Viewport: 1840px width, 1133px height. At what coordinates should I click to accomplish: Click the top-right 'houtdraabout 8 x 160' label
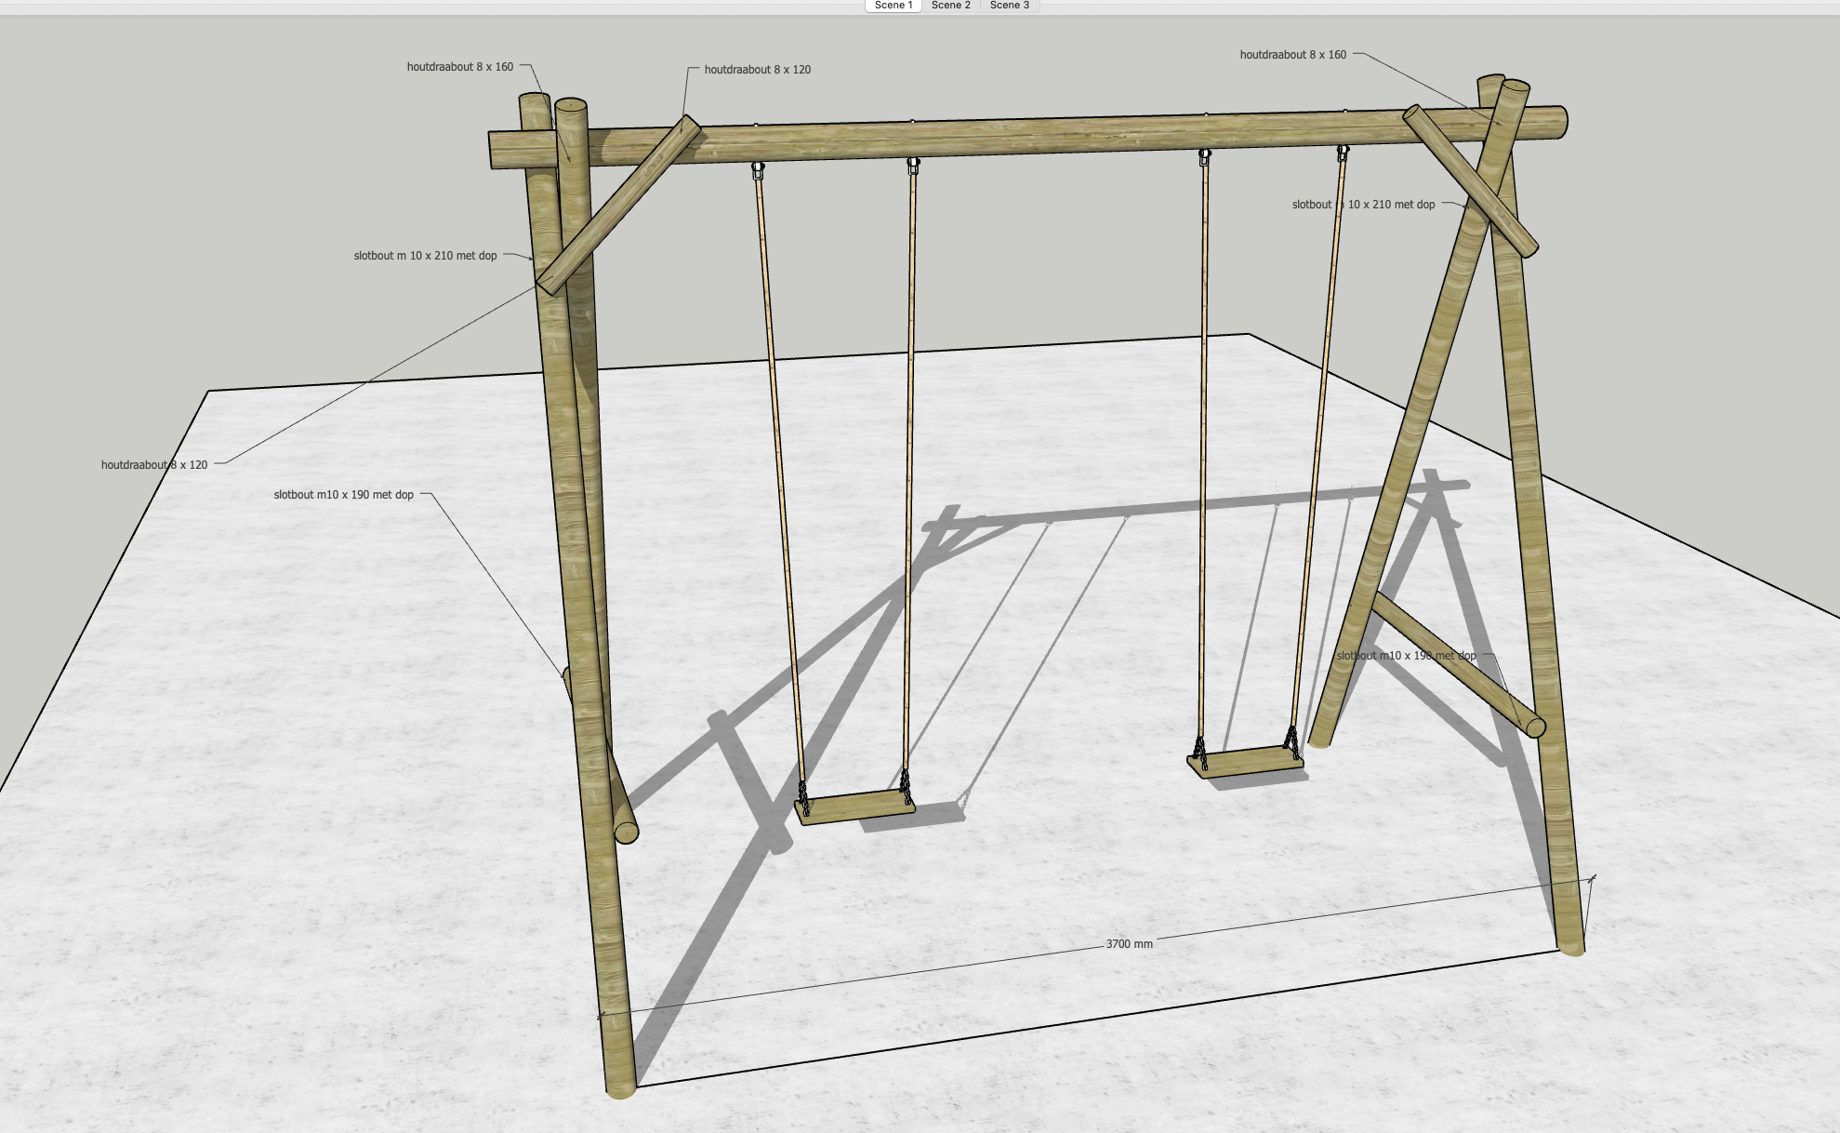tap(1292, 55)
